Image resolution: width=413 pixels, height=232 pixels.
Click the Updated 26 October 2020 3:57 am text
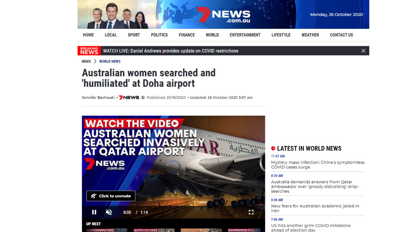point(221,98)
